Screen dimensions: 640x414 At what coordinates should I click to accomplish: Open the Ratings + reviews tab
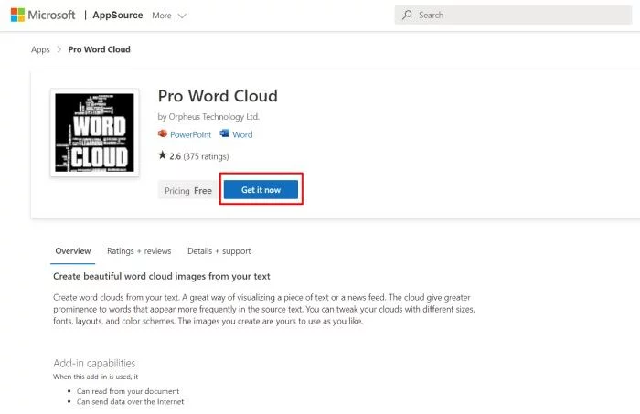click(139, 250)
